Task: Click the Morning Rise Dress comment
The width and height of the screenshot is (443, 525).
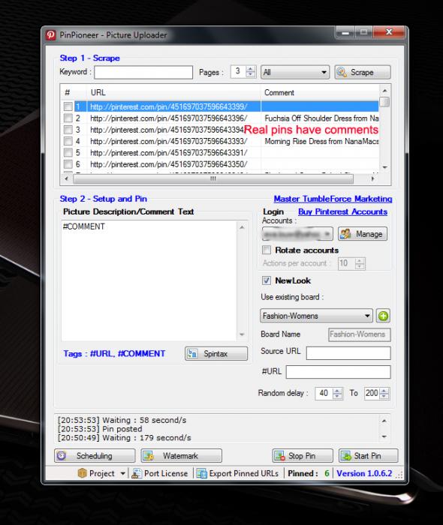Action: click(x=321, y=141)
